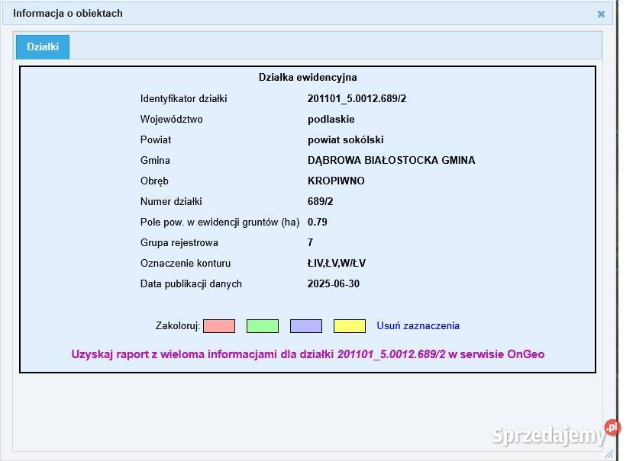This screenshot has width=636, height=461.
Task: Click DĄBROWA BIAŁOSTOCKA GMINA value
Action: [391, 161]
